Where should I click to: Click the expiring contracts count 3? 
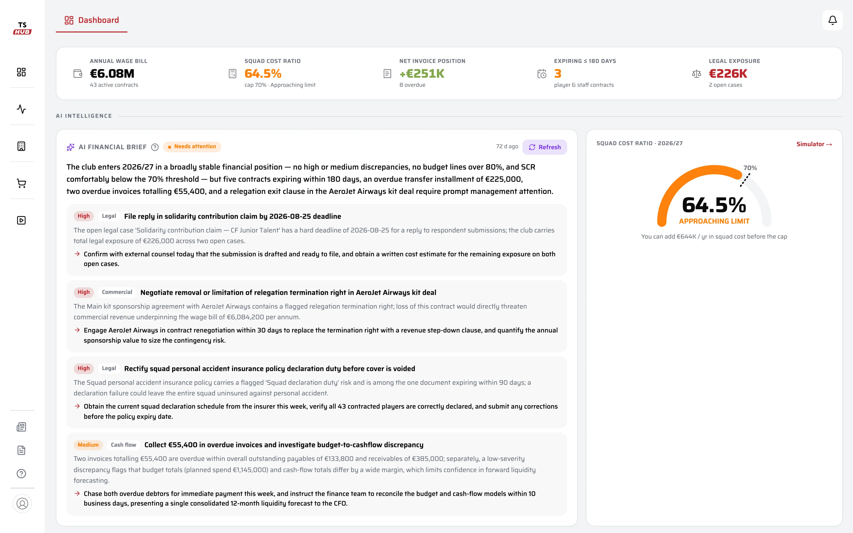point(557,74)
